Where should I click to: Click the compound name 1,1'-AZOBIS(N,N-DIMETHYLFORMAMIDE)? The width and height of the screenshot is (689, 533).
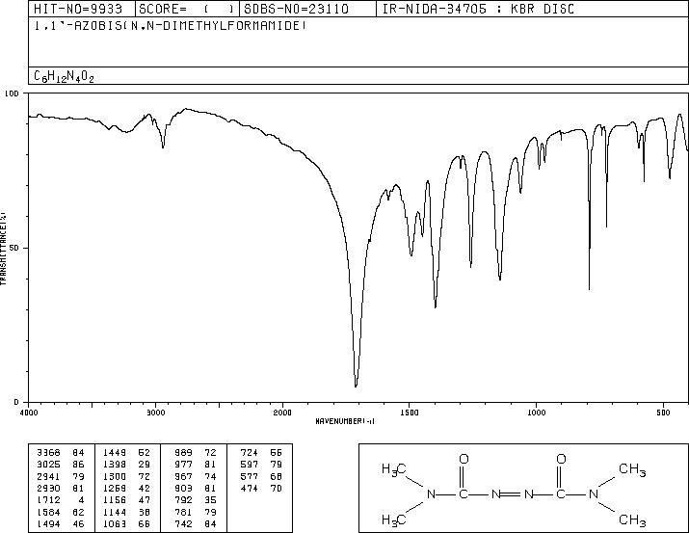[x=170, y=26]
